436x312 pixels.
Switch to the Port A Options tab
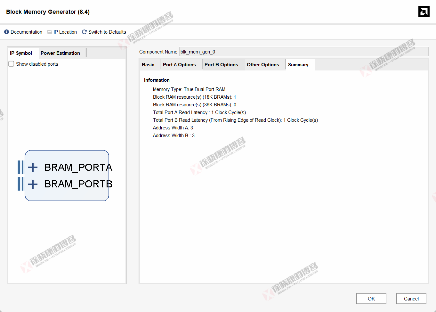tap(179, 64)
